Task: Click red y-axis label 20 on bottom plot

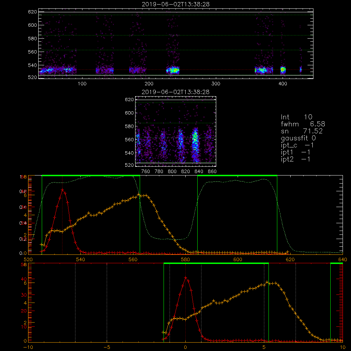Action: (x=24, y=311)
